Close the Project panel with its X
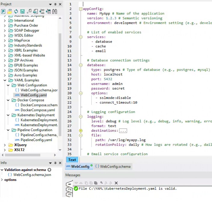212x202 pixels. [x=60, y=4]
